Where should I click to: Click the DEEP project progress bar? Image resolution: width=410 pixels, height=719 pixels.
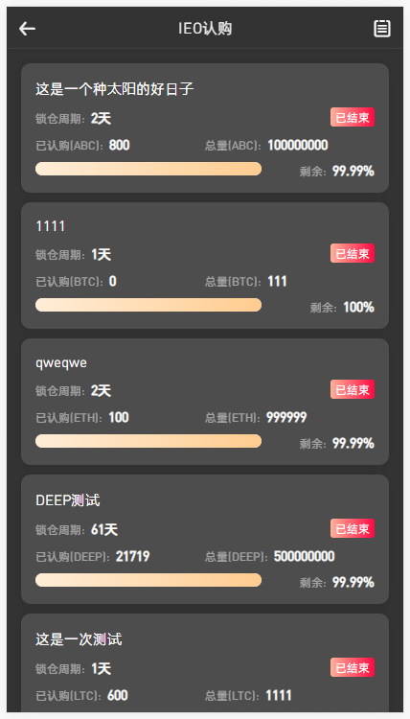148,580
